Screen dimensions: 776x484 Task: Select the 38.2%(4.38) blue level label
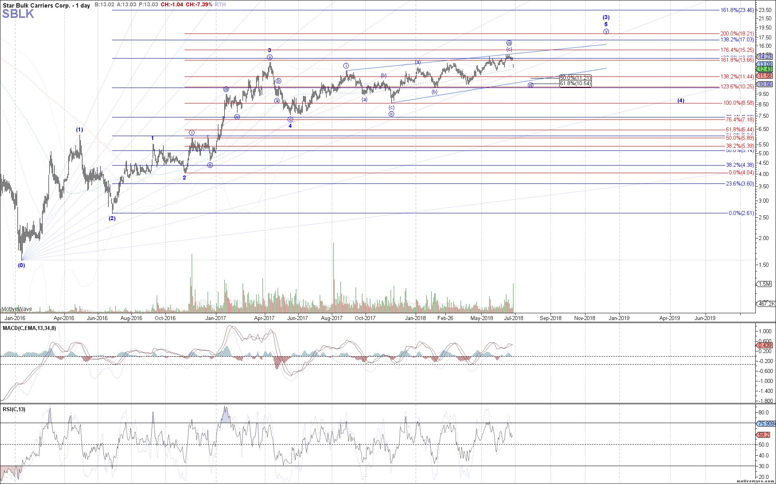coord(740,165)
